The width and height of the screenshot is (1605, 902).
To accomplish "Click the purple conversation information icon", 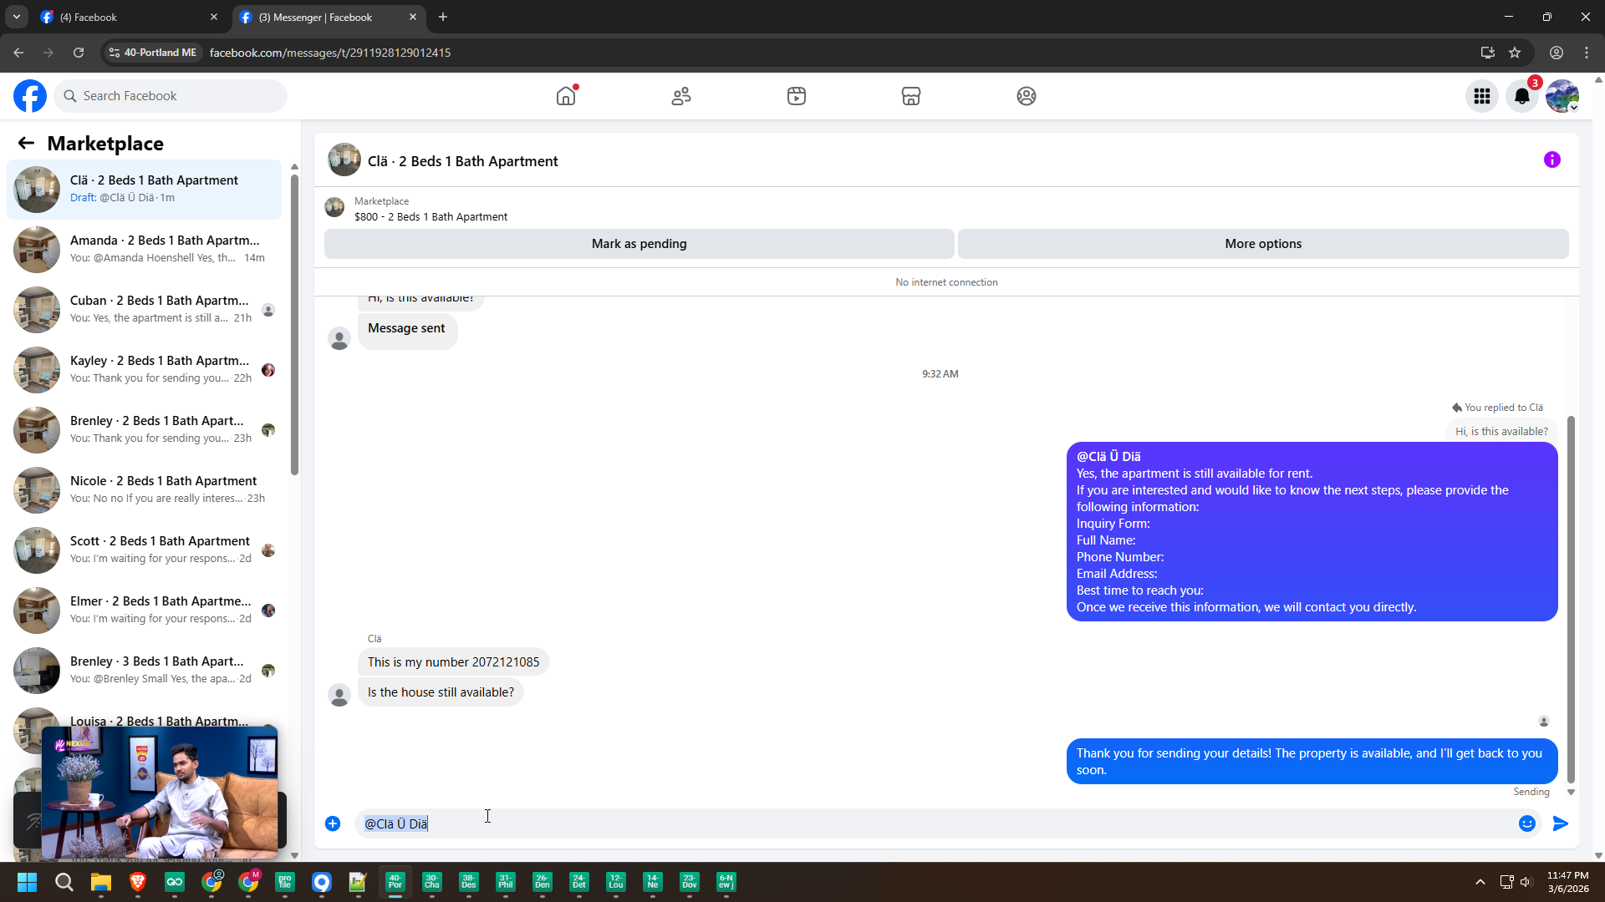I will tap(1551, 160).
